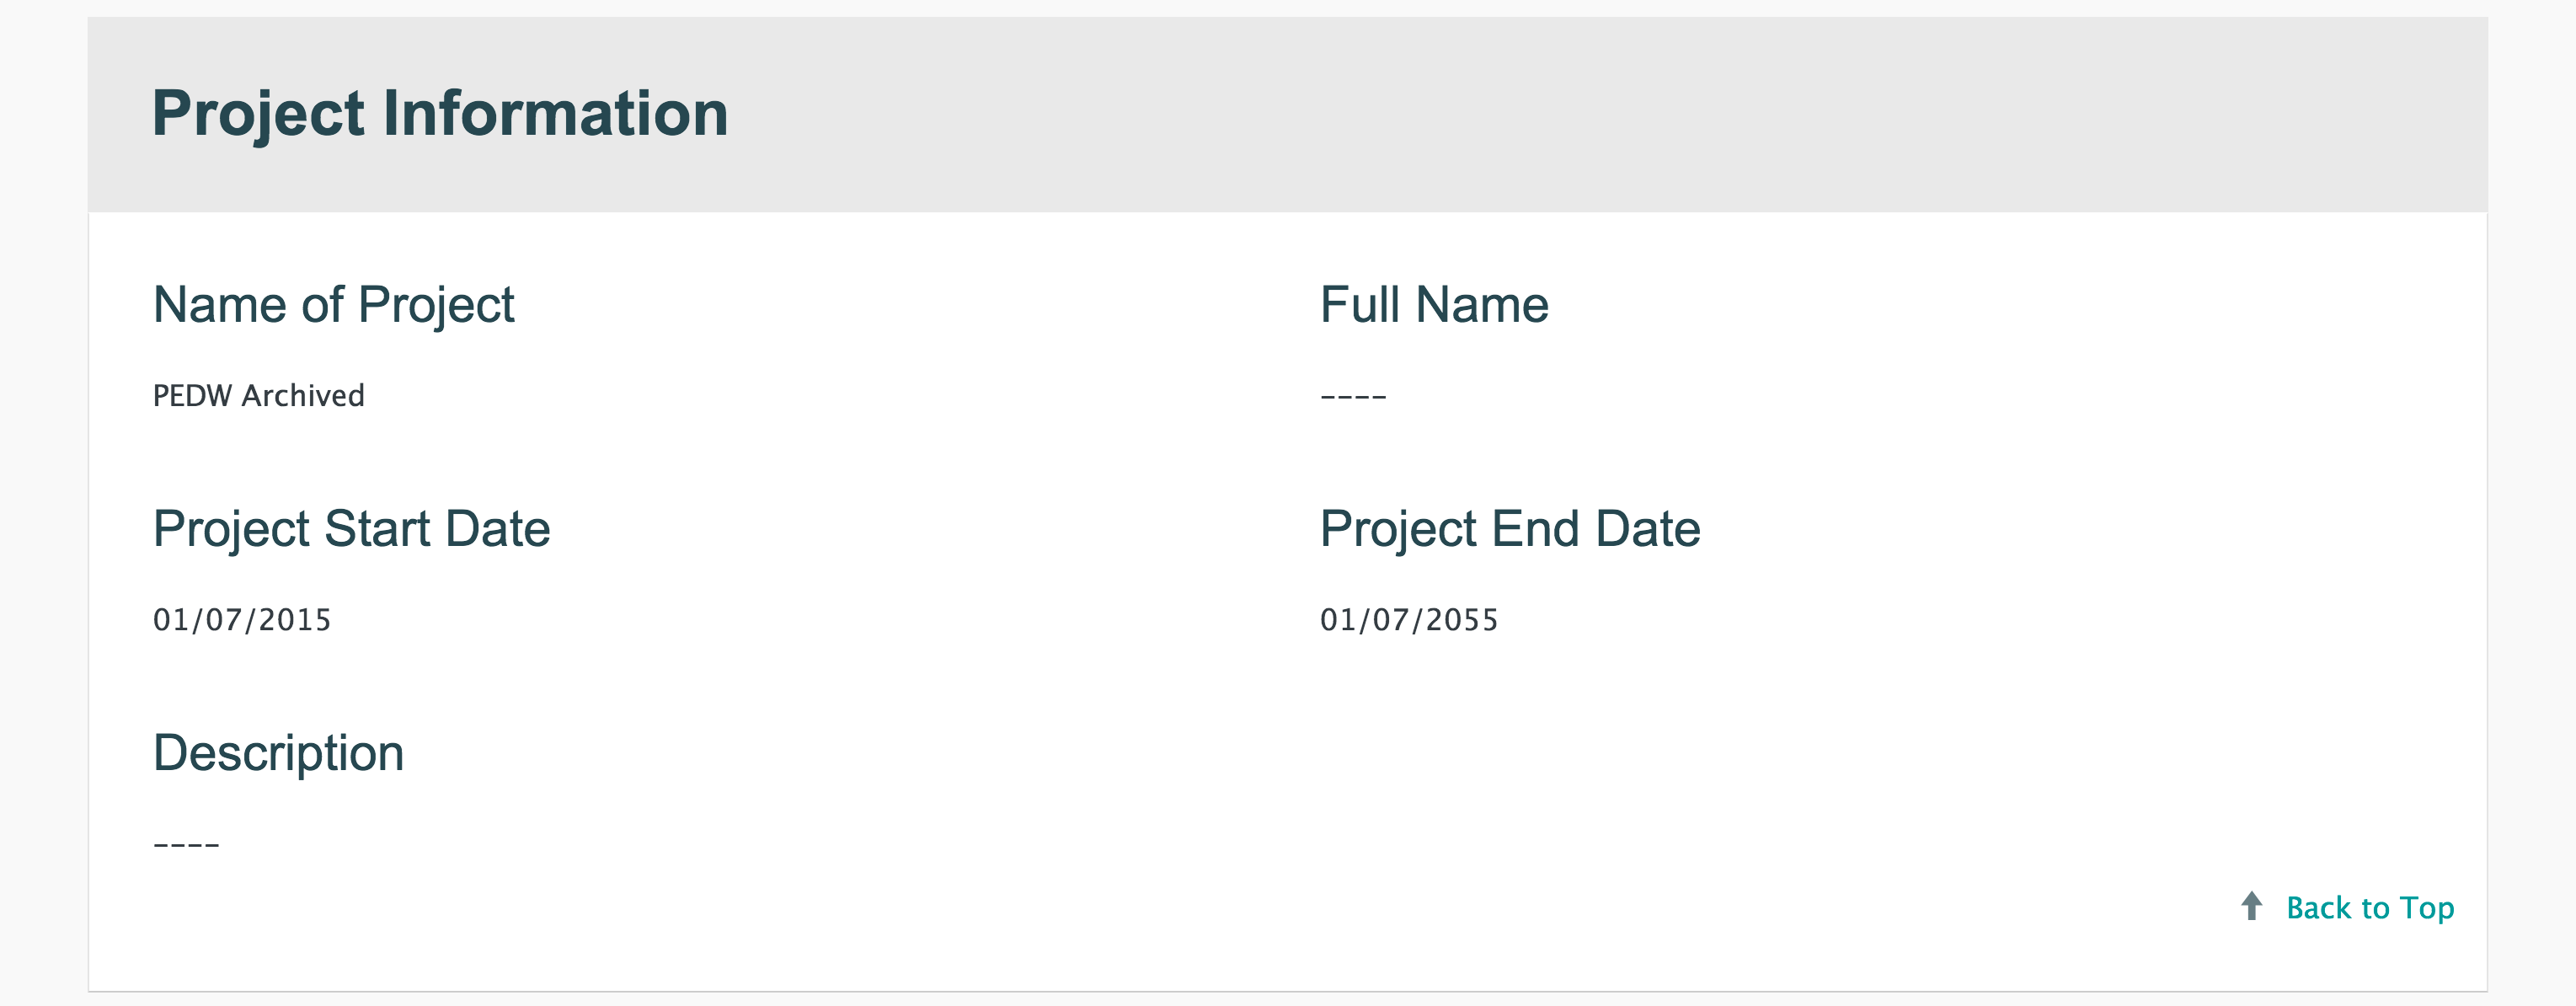Follow the Back to Top link
Image resolution: width=2576 pixels, height=1006 pixels.
pyautogui.click(x=2369, y=908)
